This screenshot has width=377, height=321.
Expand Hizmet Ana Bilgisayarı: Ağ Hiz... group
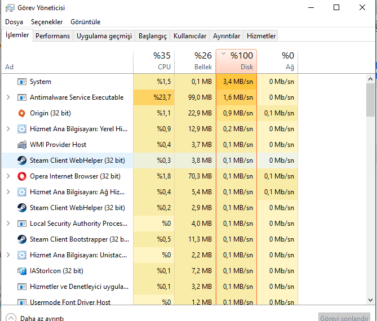(8, 192)
